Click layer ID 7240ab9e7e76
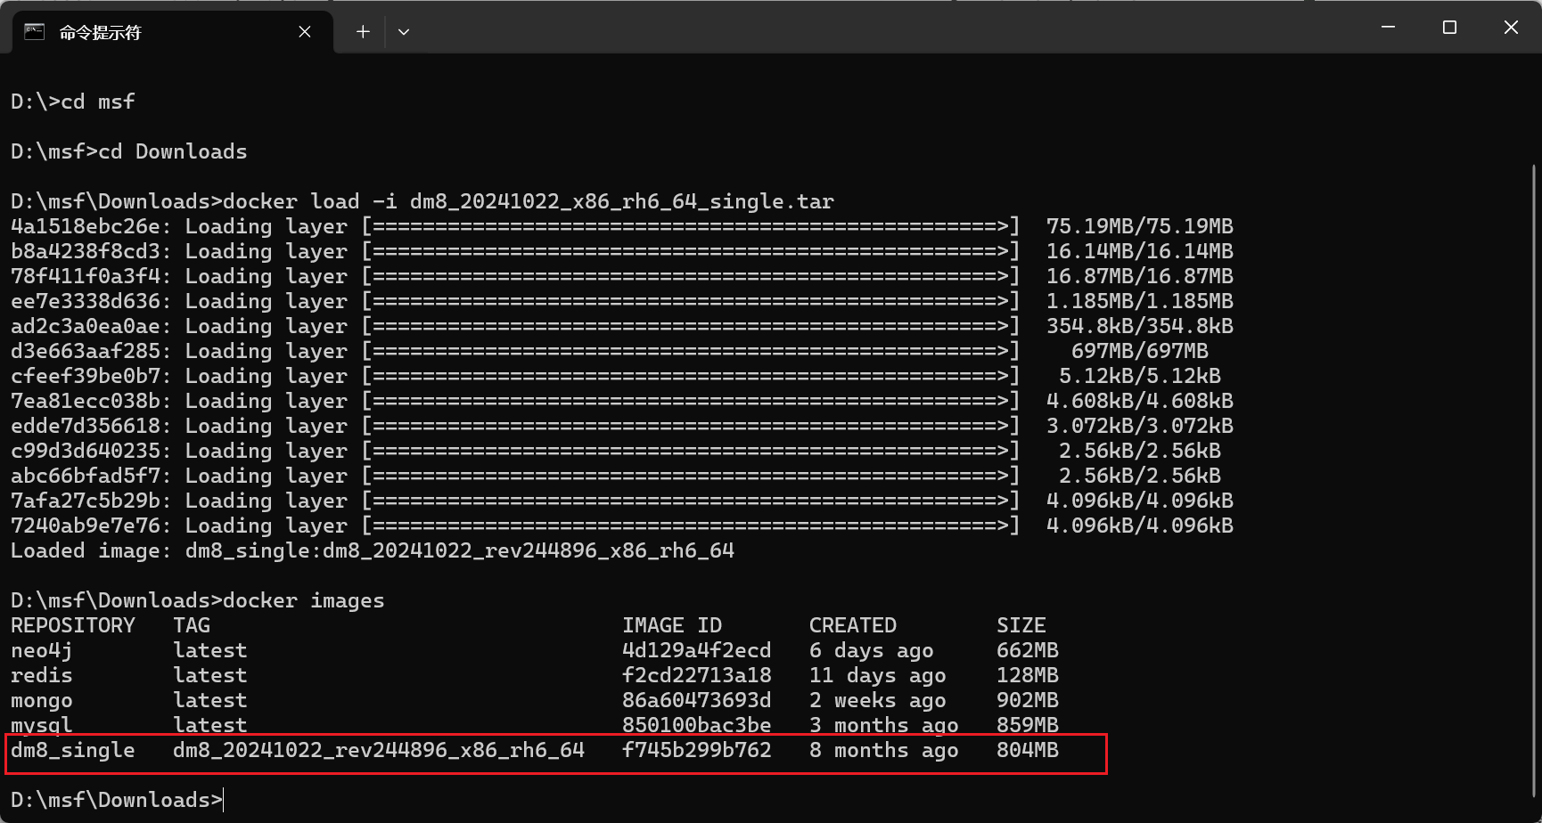 pyautogui.click(x=86, y=526)
